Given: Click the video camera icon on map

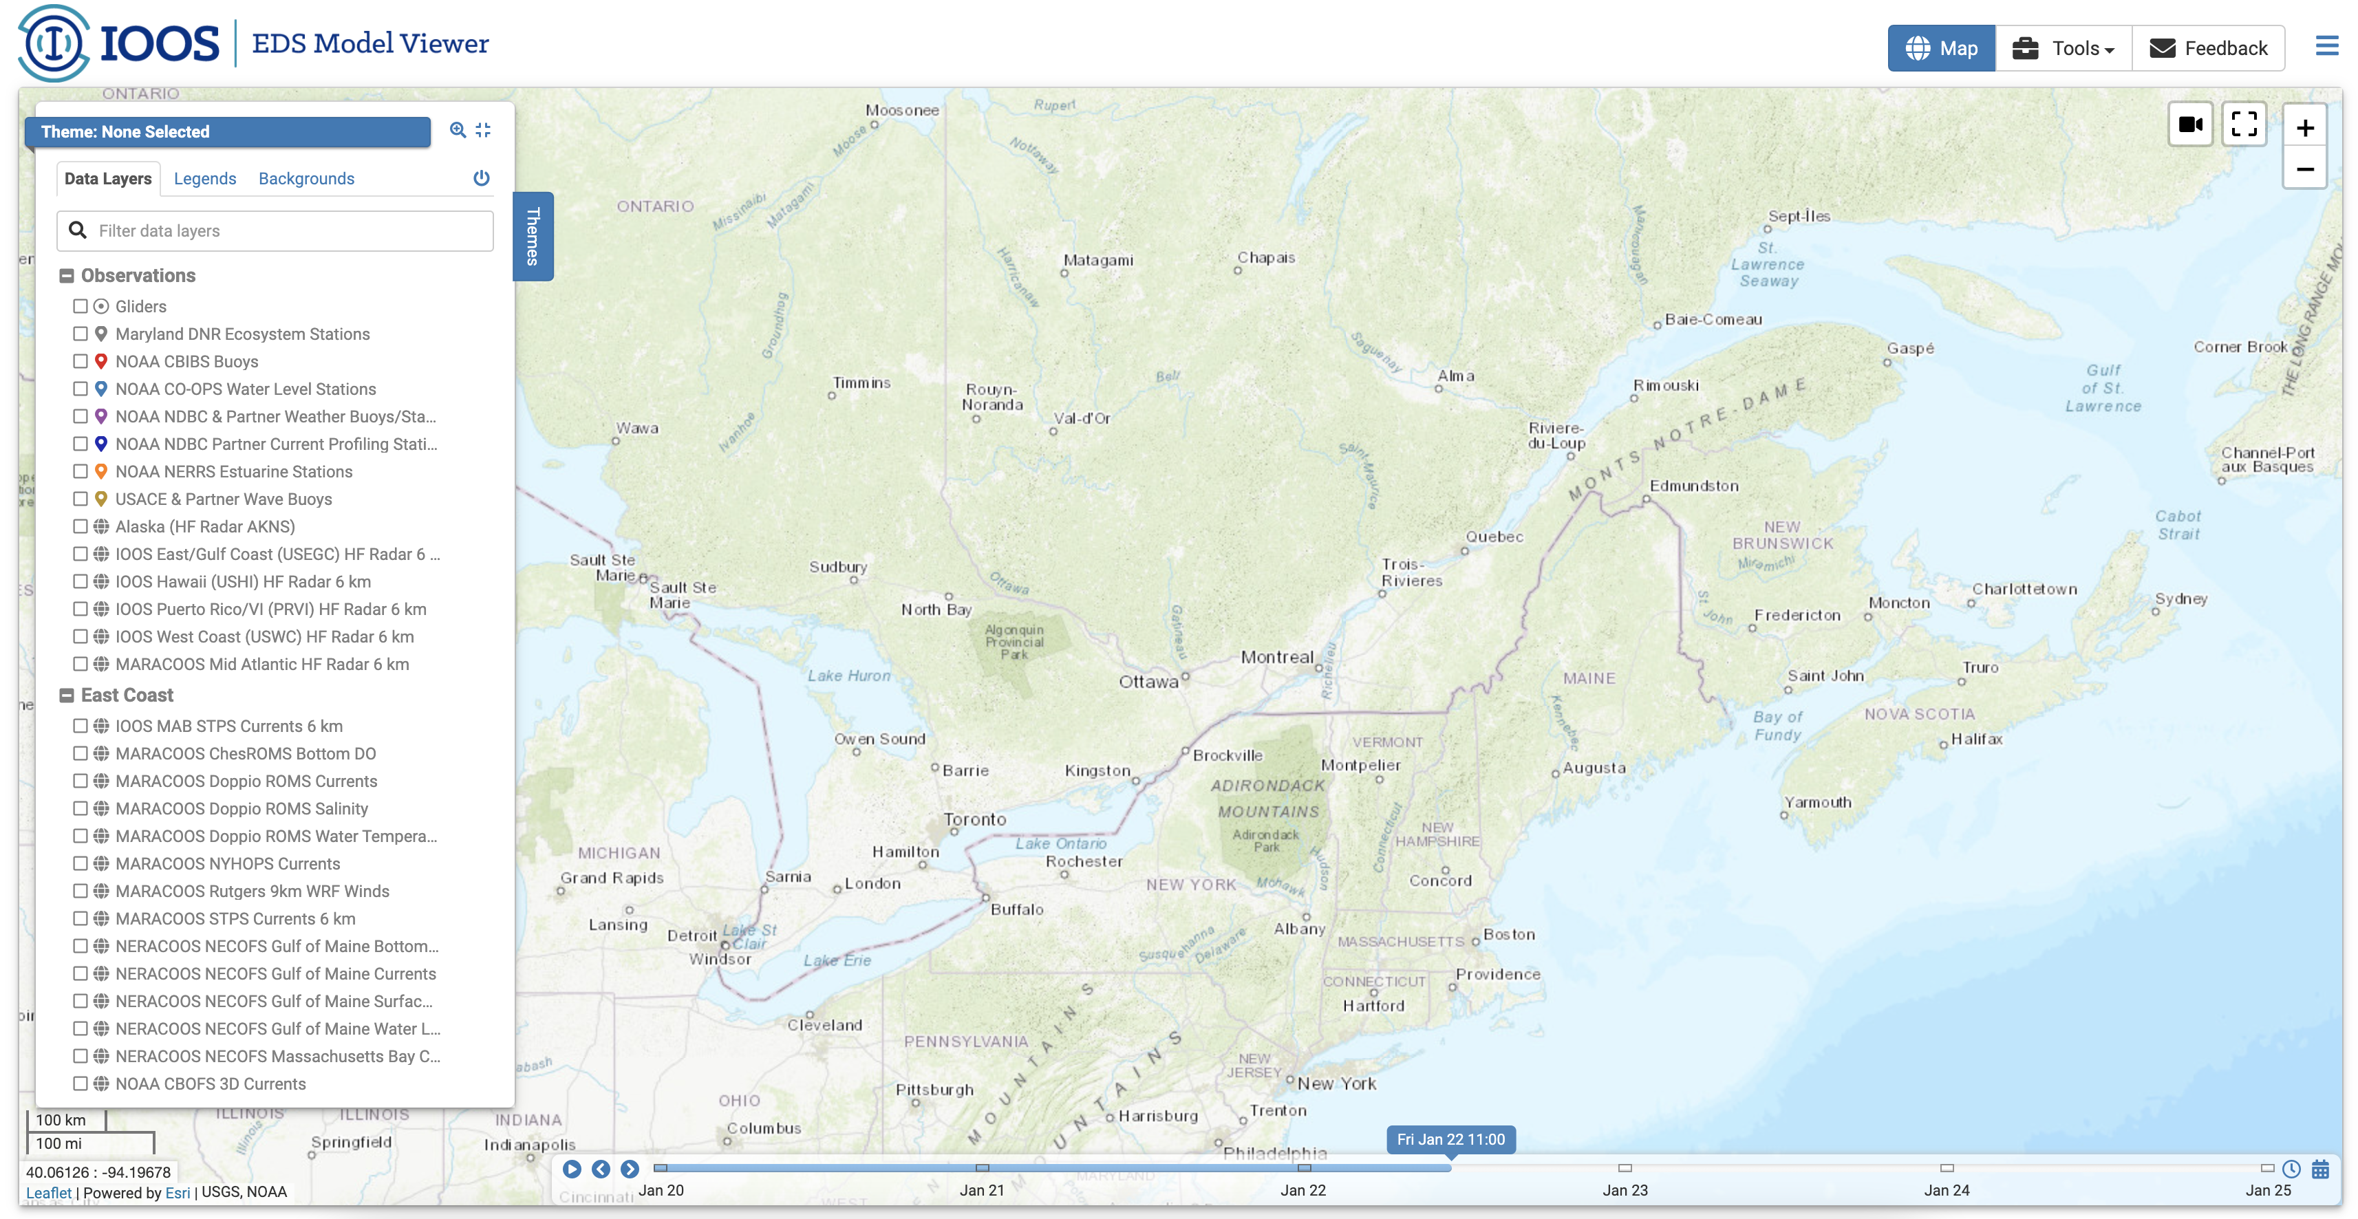Looking at the screenshot, I should coord(2191,125).
